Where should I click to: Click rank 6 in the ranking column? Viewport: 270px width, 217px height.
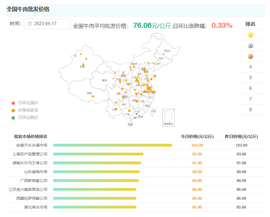[x=251, y=88]
